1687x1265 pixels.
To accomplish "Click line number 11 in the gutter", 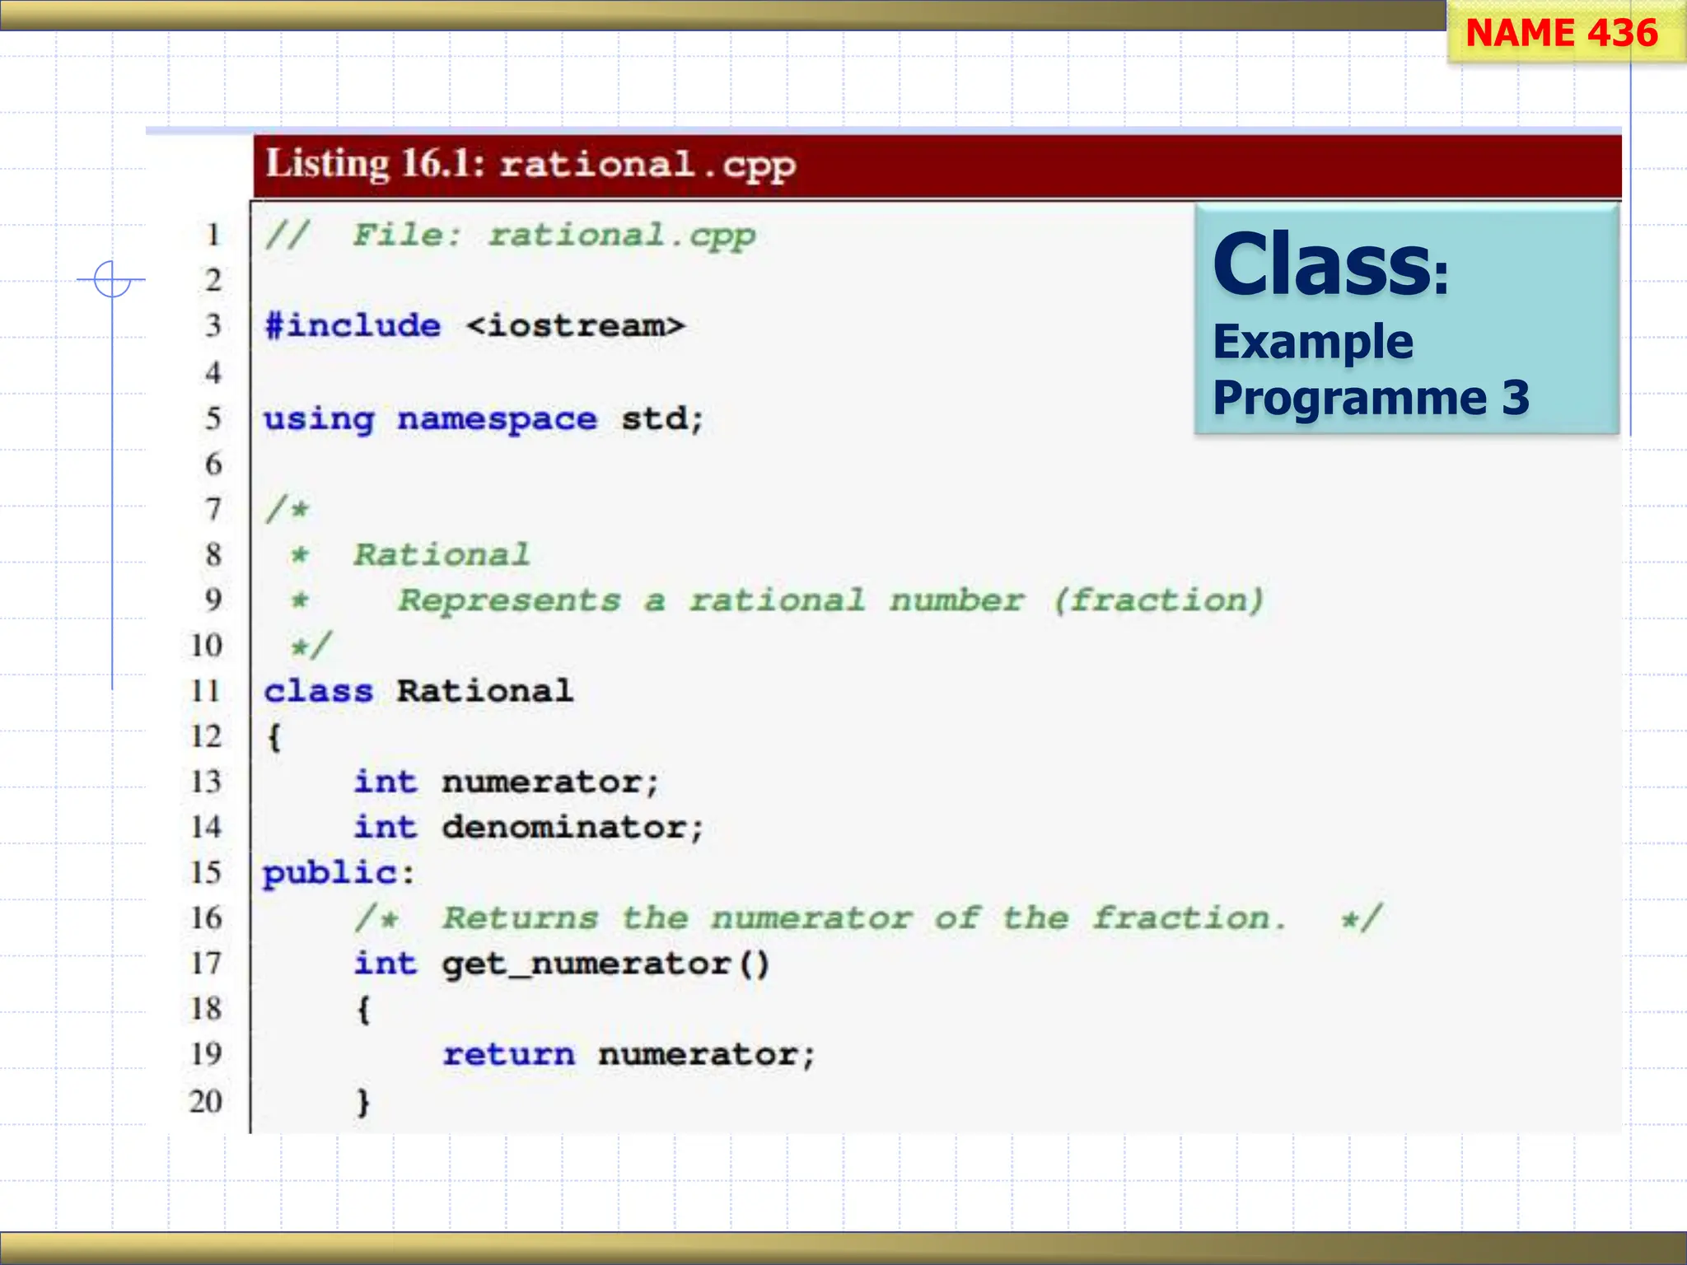I will click(206, 690).
